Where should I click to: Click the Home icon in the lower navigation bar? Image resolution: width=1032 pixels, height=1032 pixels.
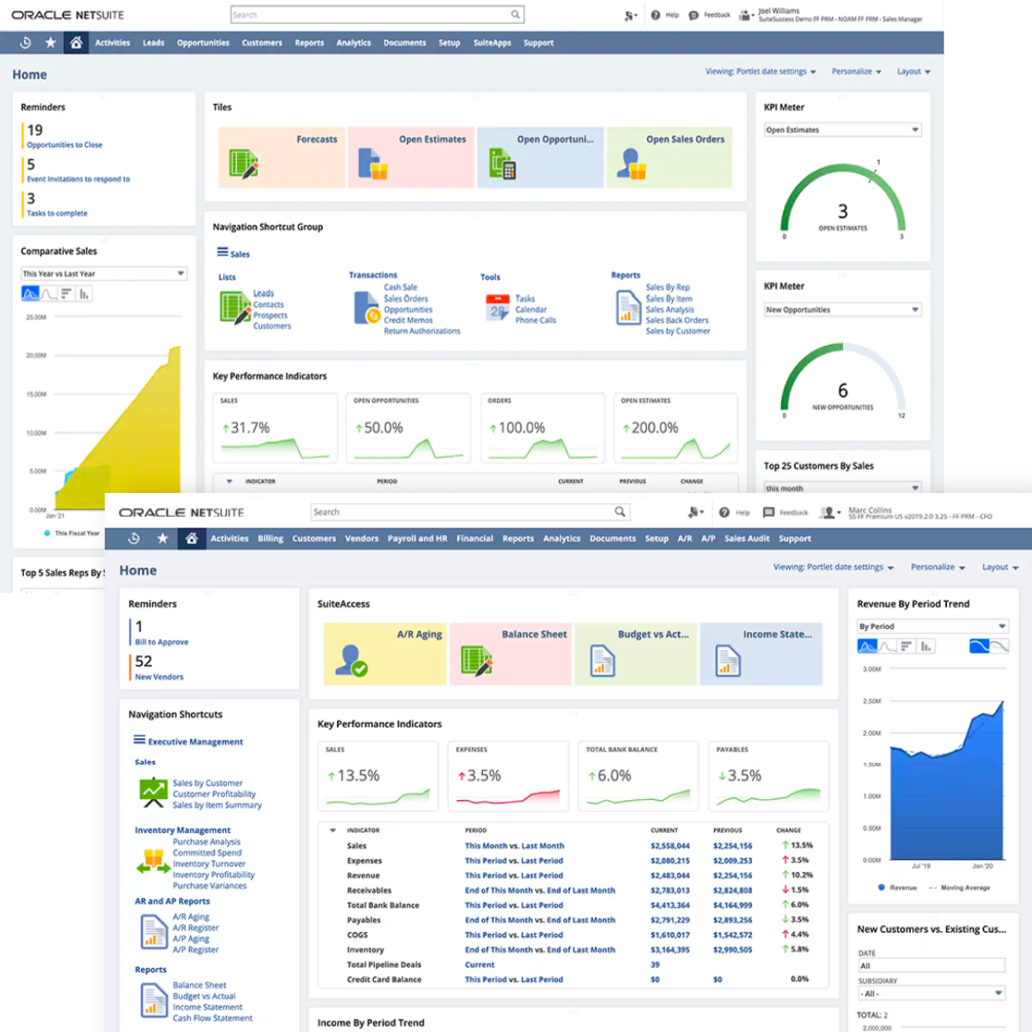192,538
